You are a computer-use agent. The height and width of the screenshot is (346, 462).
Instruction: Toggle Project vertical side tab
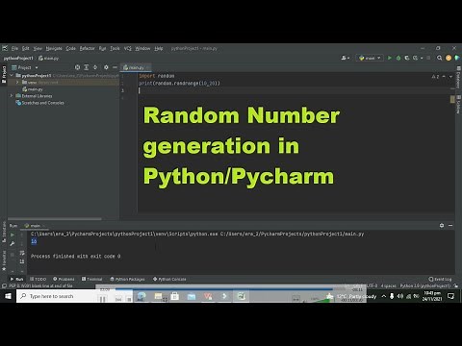[4, 74]
